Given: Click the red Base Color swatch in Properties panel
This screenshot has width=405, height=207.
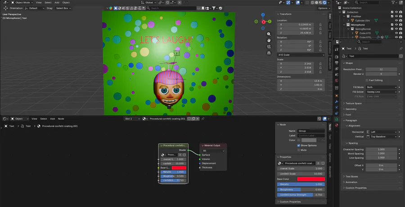Looking at the screenshot, I should [311, 179].
